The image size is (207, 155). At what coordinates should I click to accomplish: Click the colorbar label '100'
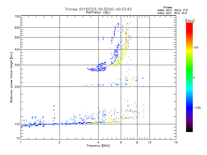point(196,48)
